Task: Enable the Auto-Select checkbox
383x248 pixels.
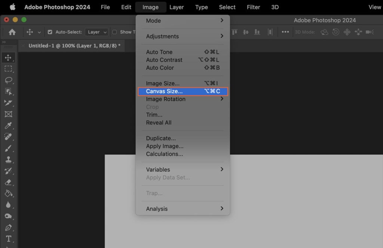Action: [50, 32]
